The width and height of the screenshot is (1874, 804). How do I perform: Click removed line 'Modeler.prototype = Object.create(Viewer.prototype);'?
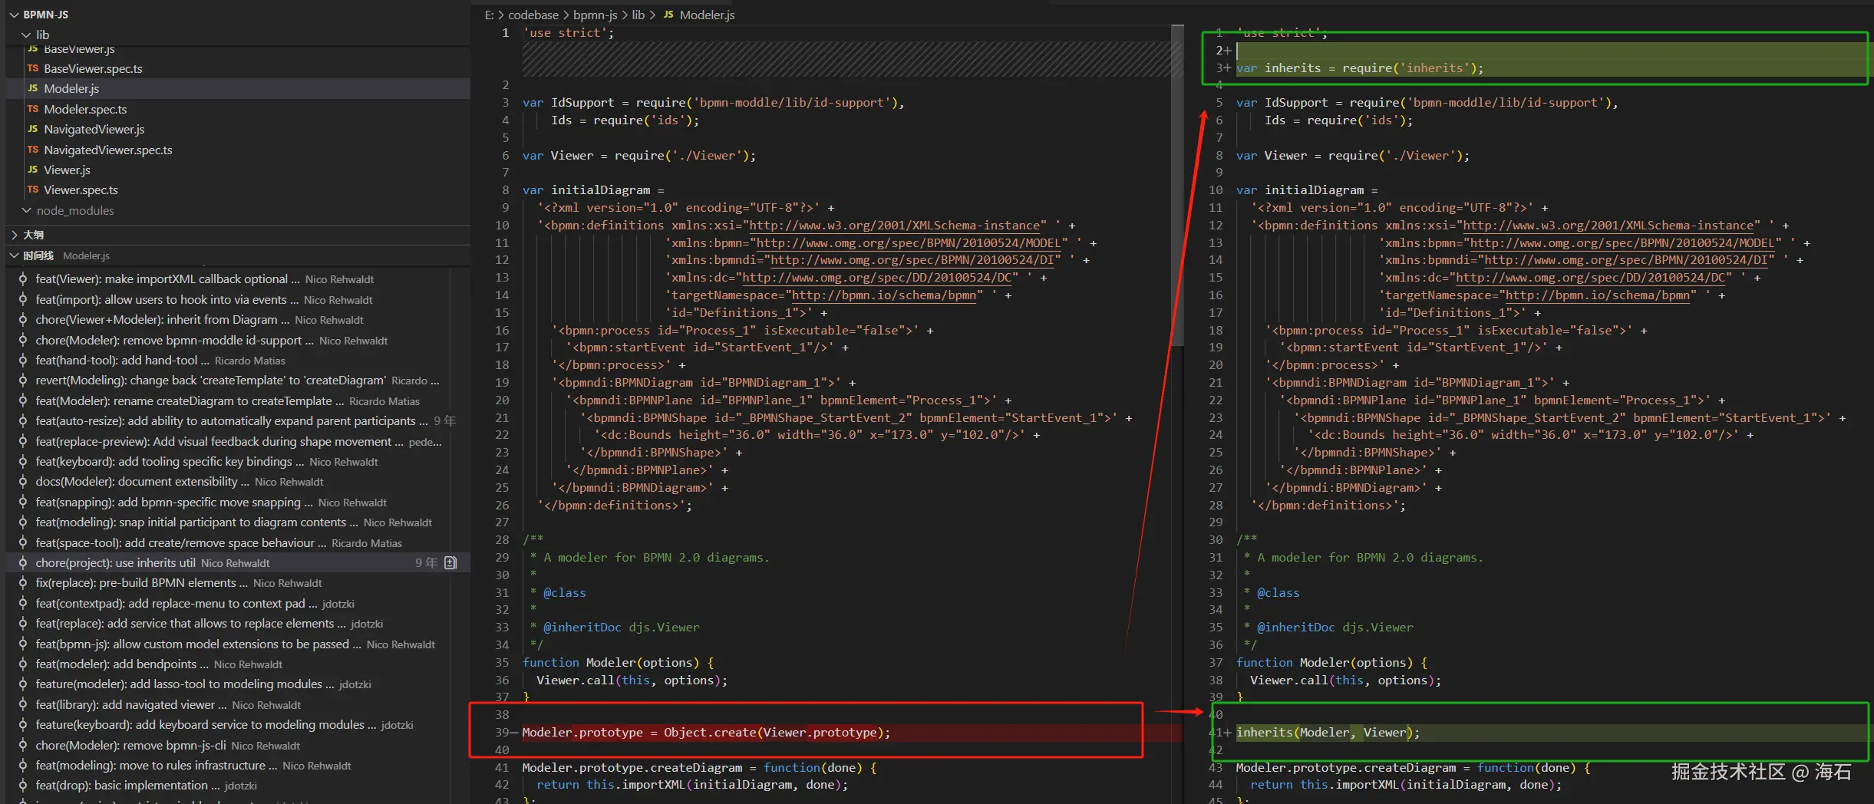[706, 733]
